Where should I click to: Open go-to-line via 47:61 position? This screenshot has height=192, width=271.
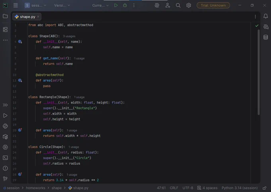point(161,188)
